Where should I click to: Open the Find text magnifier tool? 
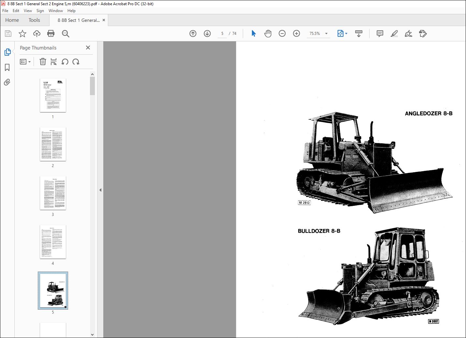(66, 34)
